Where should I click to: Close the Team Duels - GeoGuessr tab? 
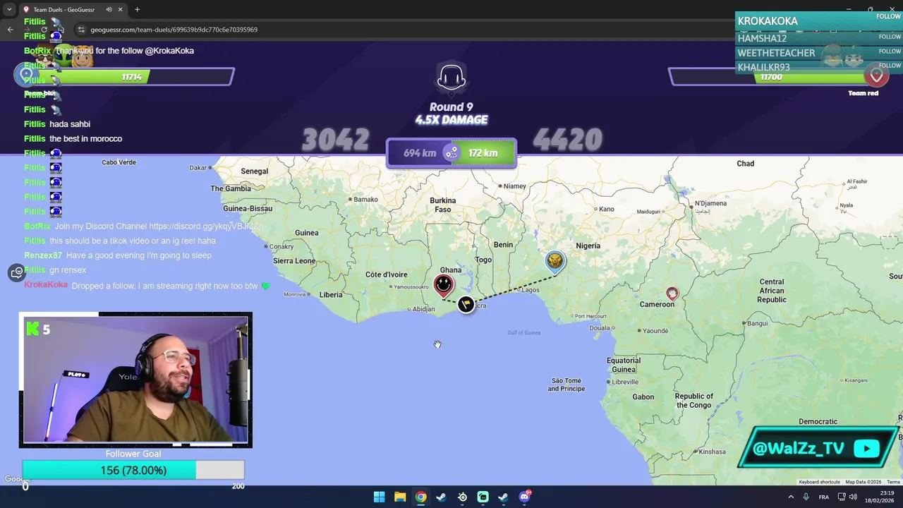(121, 10)
